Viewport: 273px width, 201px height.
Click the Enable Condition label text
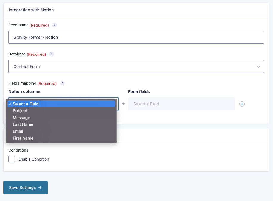click(x=34, y=159)
